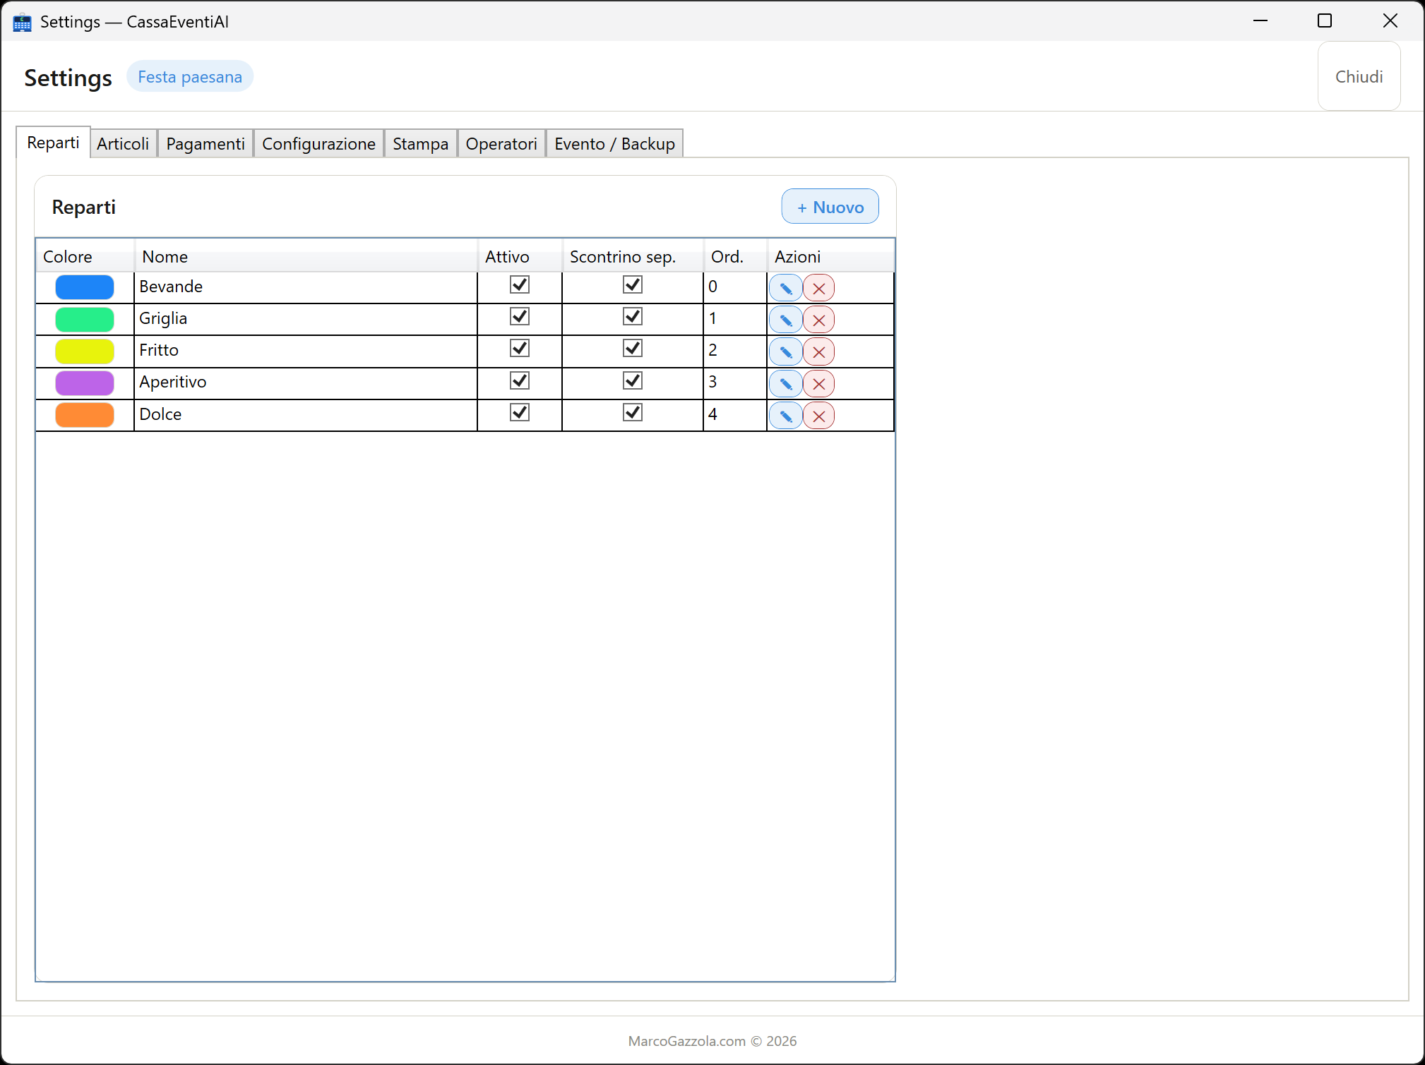Image resolution: width=1425 pixels, height=1065 pixels.
Task: Close the Settings window with X
Action: (1390, 21)
